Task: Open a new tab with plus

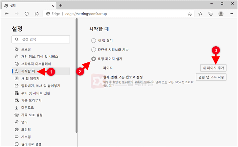Action: (61, 6)
